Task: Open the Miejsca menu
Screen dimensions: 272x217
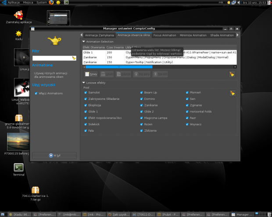Action: click(28, 3)
